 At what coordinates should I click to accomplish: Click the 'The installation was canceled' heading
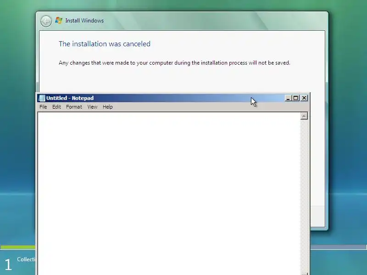tap(105, 44)
